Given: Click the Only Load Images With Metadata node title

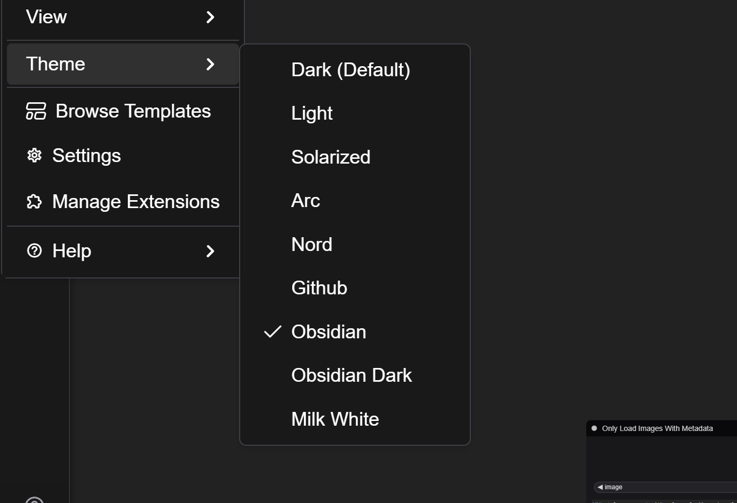Looking at the screenshot, I should (657, 428).
